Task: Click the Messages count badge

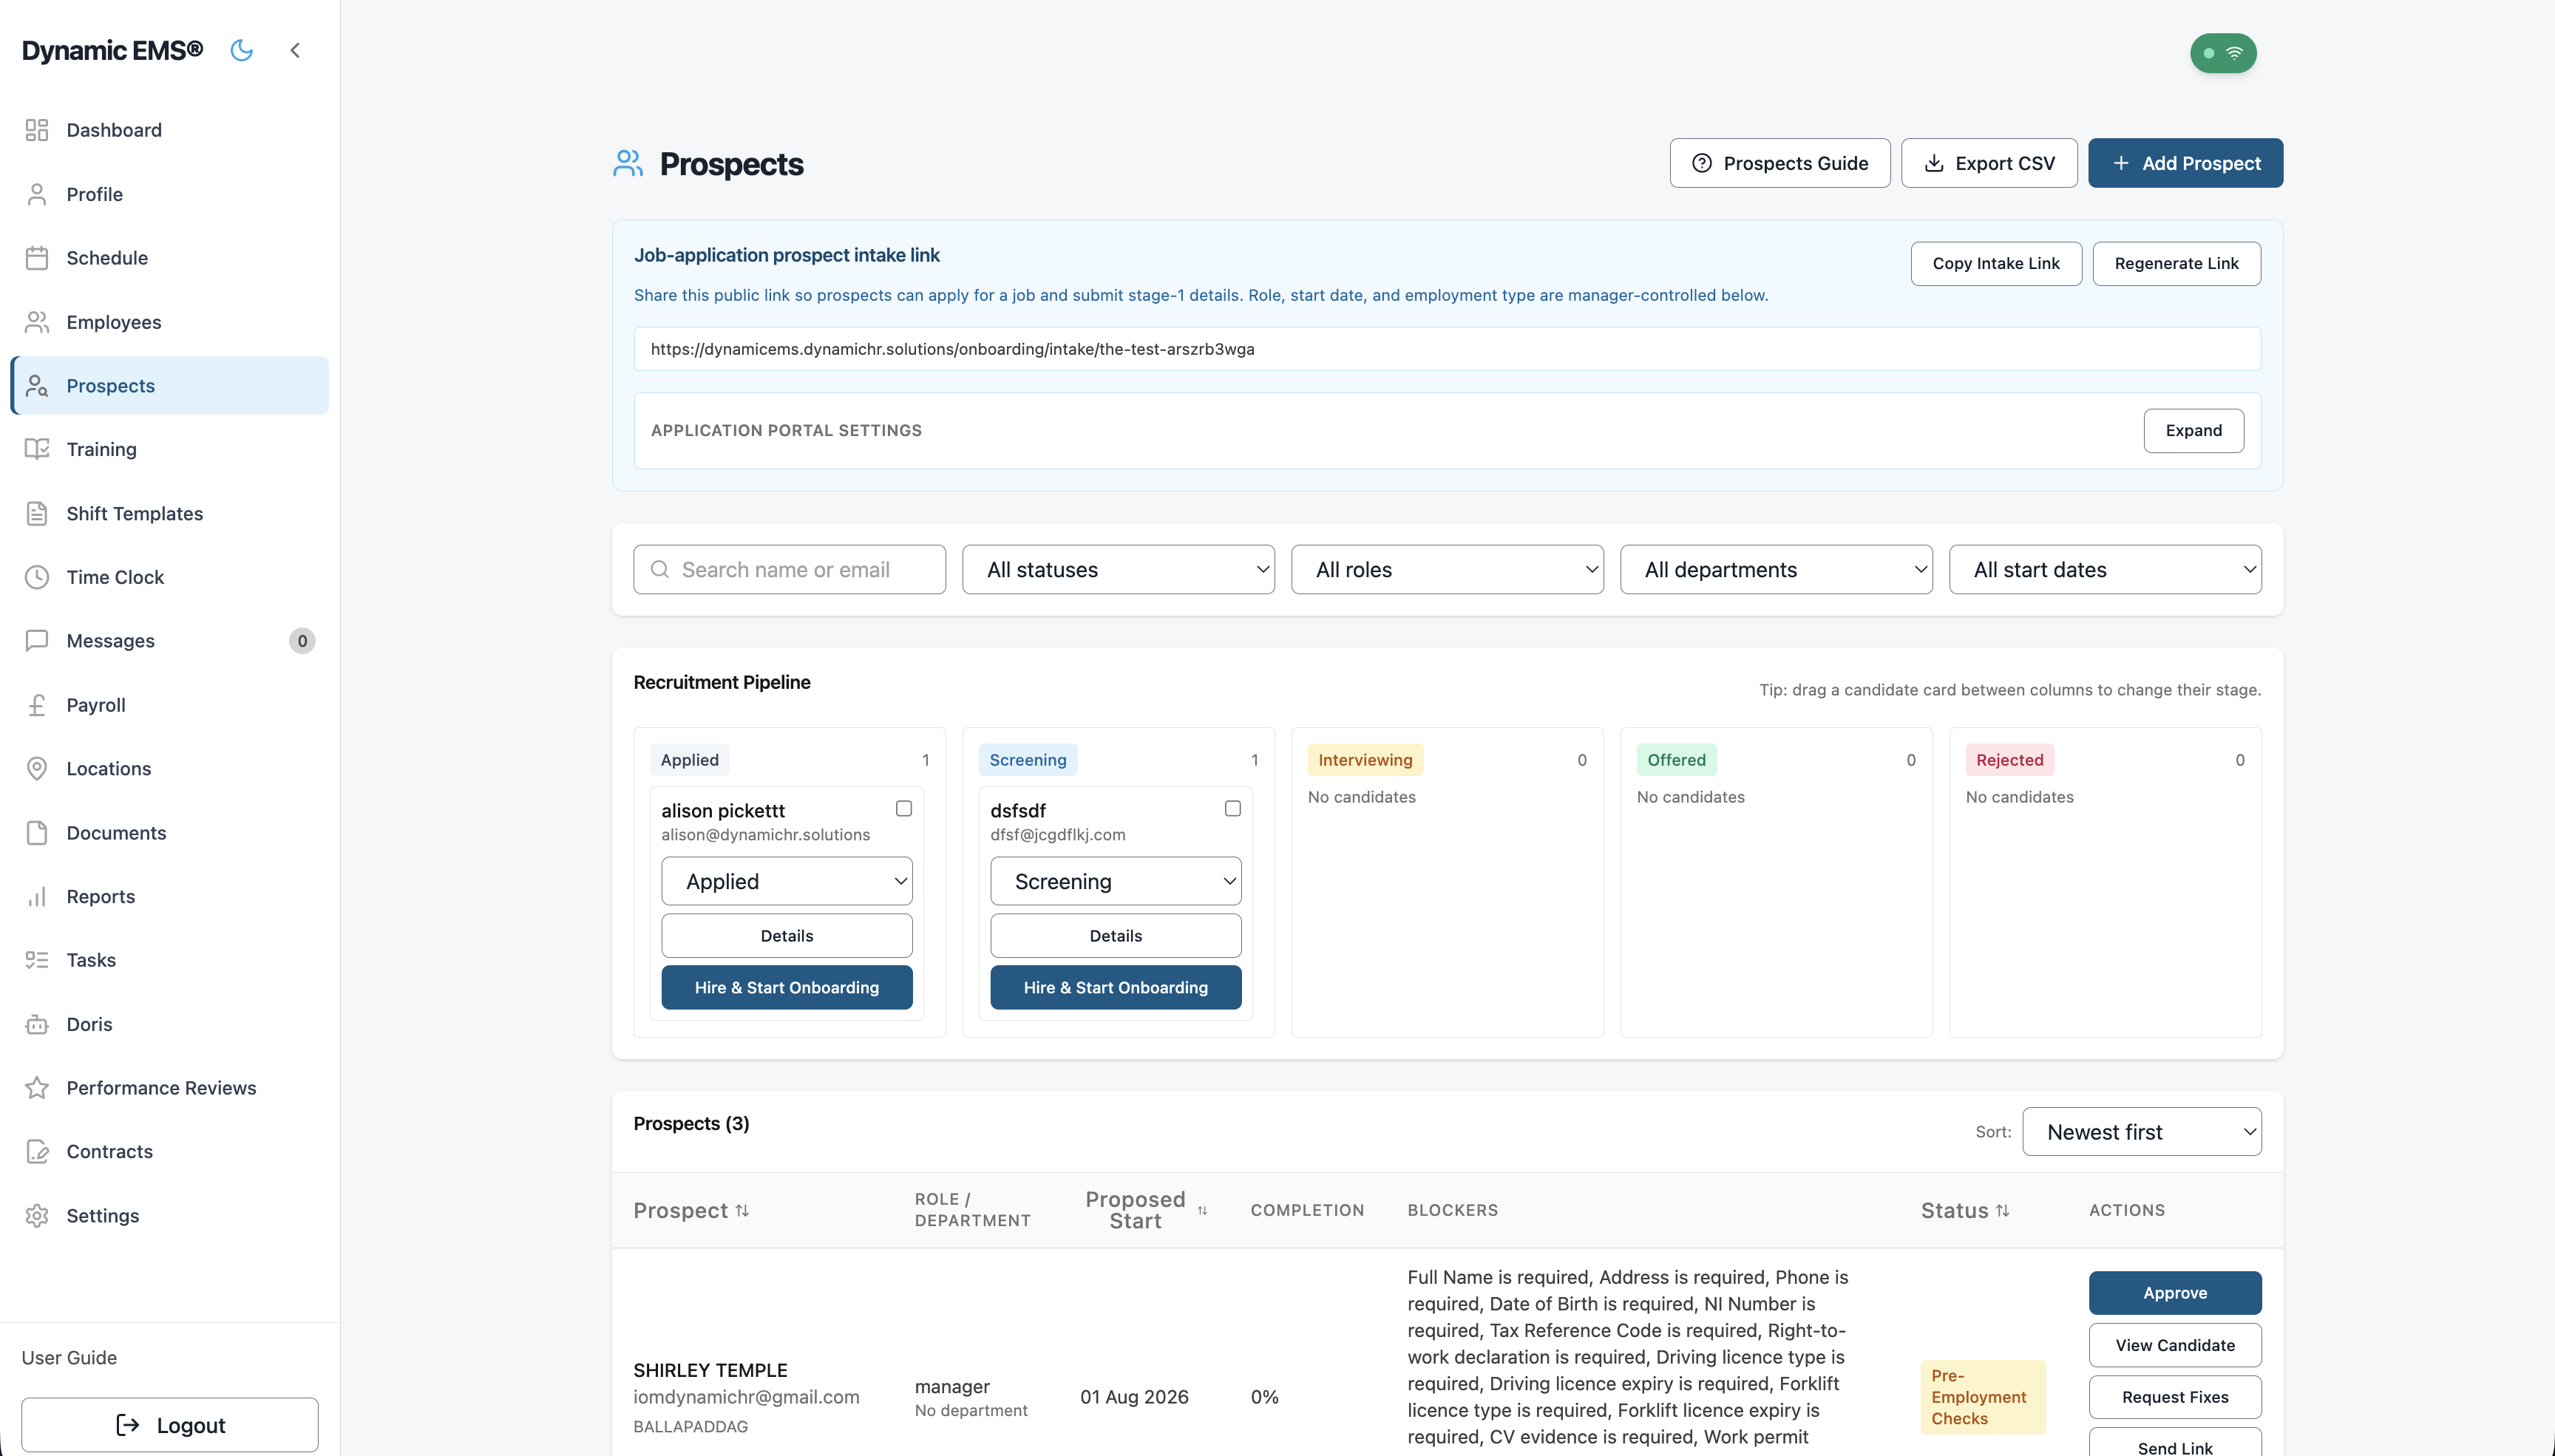Action: click(302, 641)
